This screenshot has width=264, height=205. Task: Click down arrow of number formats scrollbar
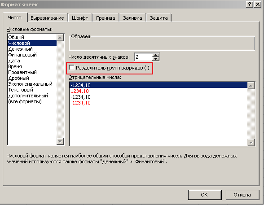pos(60,141)
